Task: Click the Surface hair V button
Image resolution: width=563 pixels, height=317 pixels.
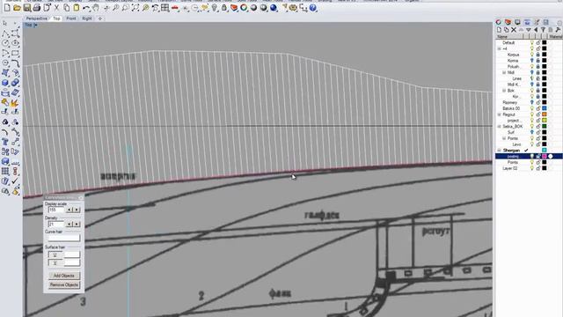Action: coord(55,262)
